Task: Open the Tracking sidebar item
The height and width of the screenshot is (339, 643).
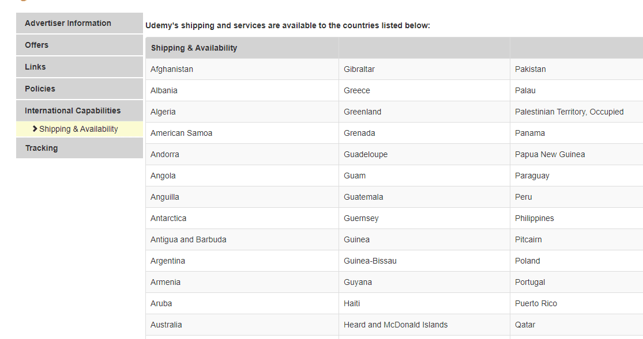Action: tap(80, 148)
